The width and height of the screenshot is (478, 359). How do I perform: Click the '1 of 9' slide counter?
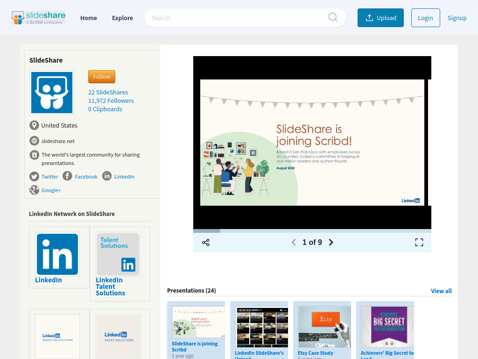click(312, 243)
